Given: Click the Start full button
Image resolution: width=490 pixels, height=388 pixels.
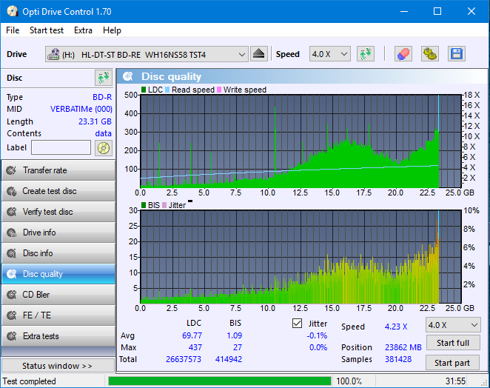Looking at the screenshot, I should tap(453, 343).
